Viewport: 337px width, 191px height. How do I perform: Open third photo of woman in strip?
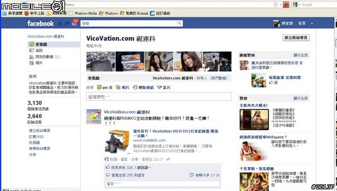[x=159, y=61]
